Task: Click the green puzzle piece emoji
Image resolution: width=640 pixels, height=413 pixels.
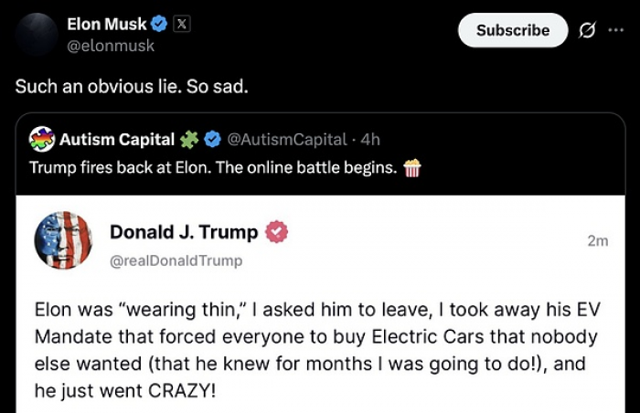Action: tap(188, 140)
